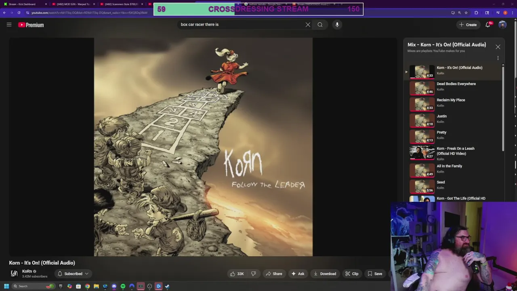
Task: Open the KoRn channel name link
Action: click(27, 271)
